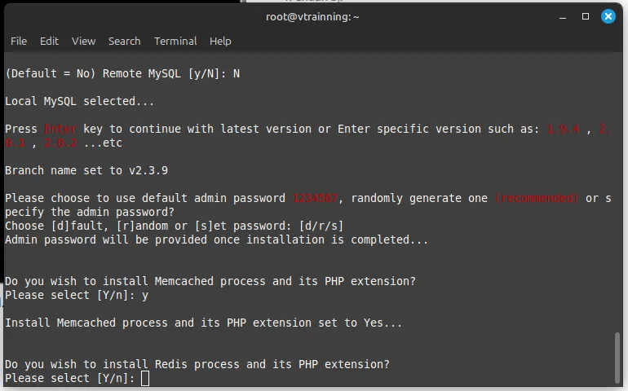Viewport: 628px width, 391px height.
Task: Maximize the terminal window
Action: pos(586,16)
